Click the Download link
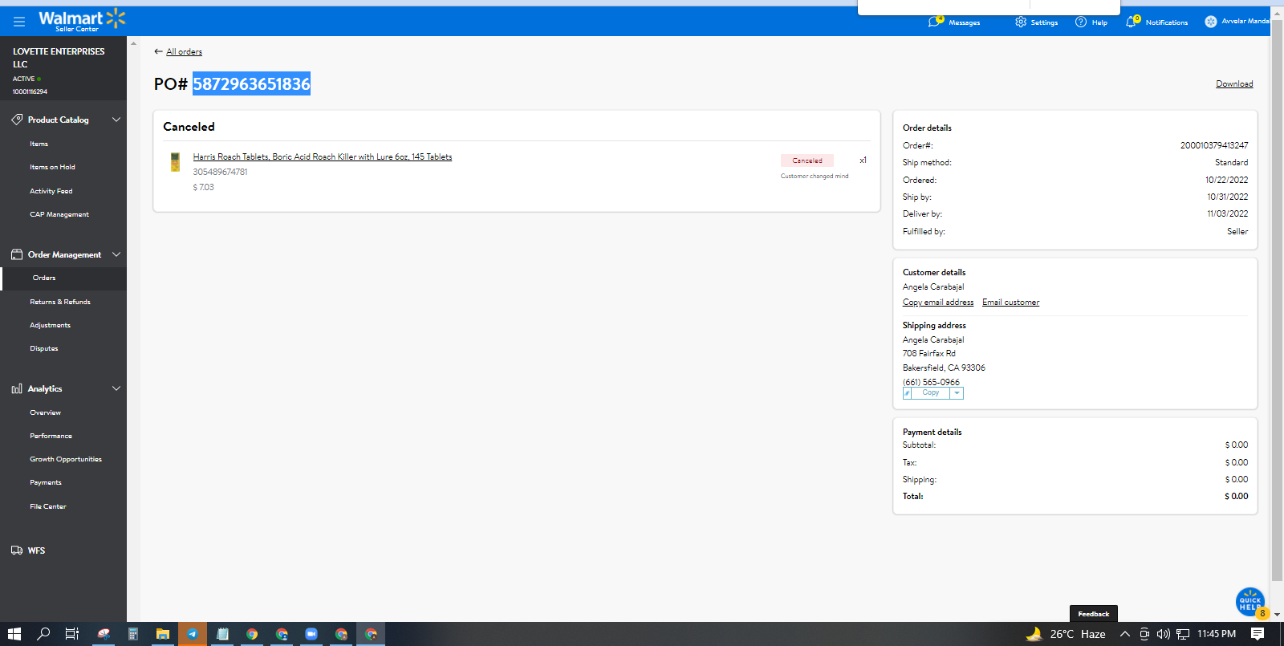This screenshot has height=646, width=1284. [1234, 83]
